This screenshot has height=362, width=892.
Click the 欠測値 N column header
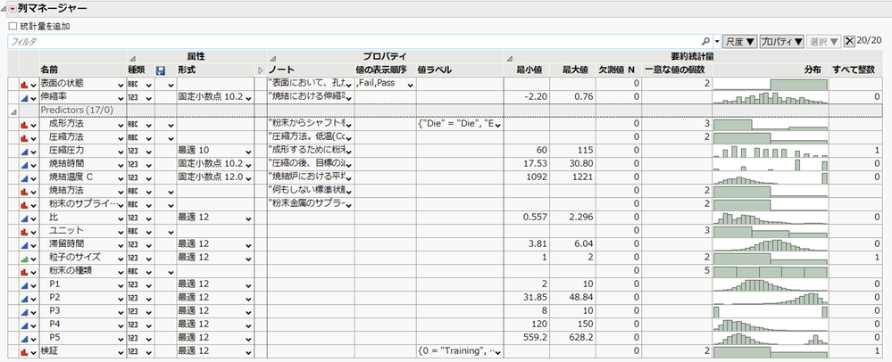(x=616, y=70)
